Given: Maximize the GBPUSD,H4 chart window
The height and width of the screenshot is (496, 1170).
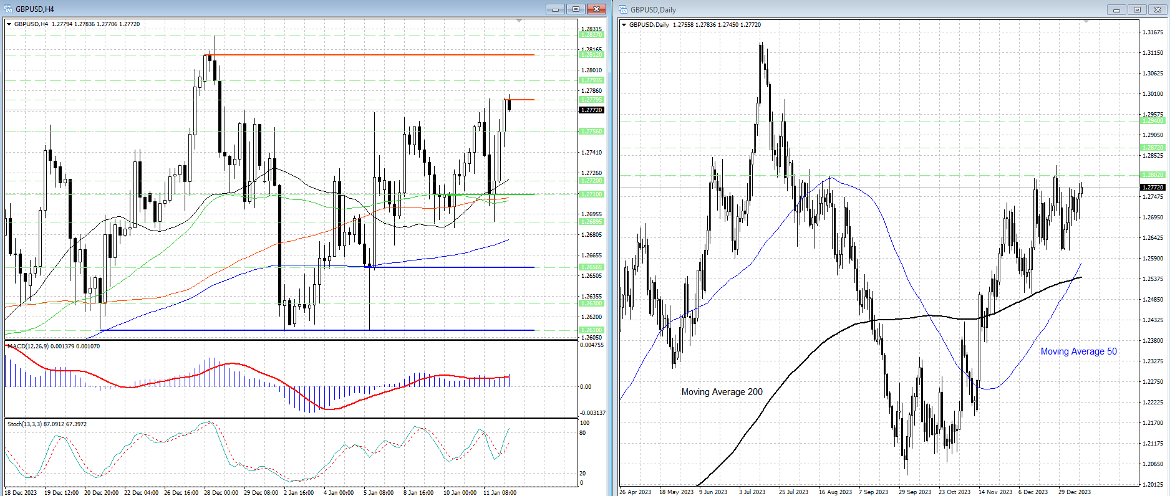Looking at the screenshot, I should (x=576, y=9).
